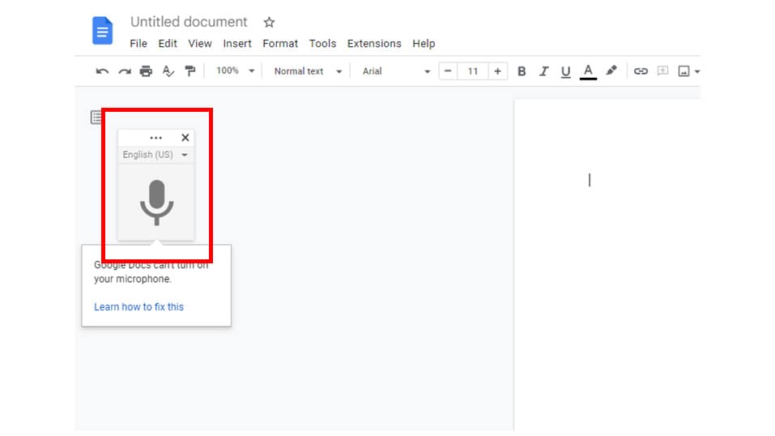Open the File menu
Image resolution: width=775 pixels, height=436 pixels.
[x=138, y=44]
